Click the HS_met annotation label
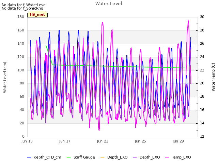The image size is (218, 164). click(37, 14)
